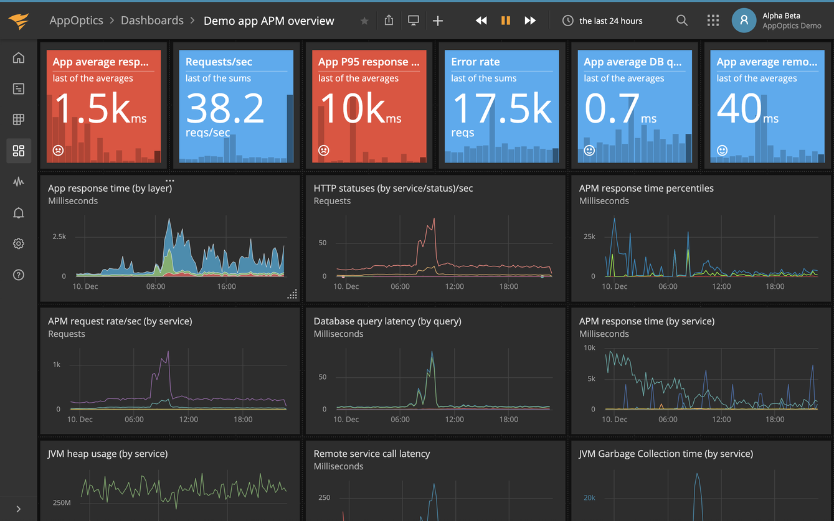Enable presentation mode with the display icon
This screenshot has height=521, width=834.
pyautogui.click(x=412, y=20)
